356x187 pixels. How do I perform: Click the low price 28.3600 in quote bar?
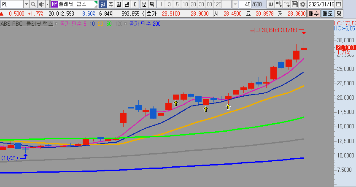click(x=297, y=14)
